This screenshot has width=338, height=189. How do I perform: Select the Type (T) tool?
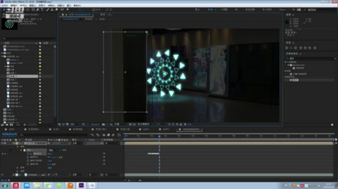pos(42,10)
